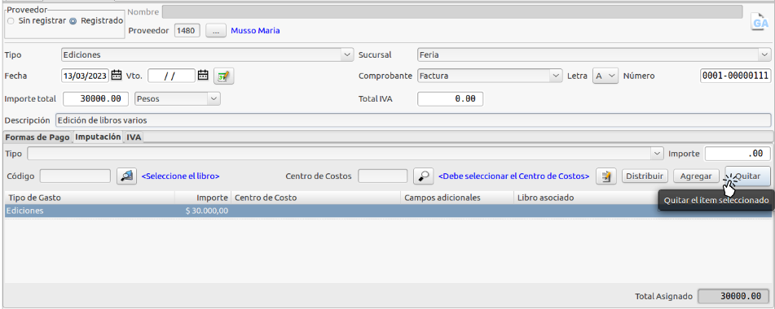Click the Musso Maria provider link
This screenshot has height=309, width=775.
(256, 31)
